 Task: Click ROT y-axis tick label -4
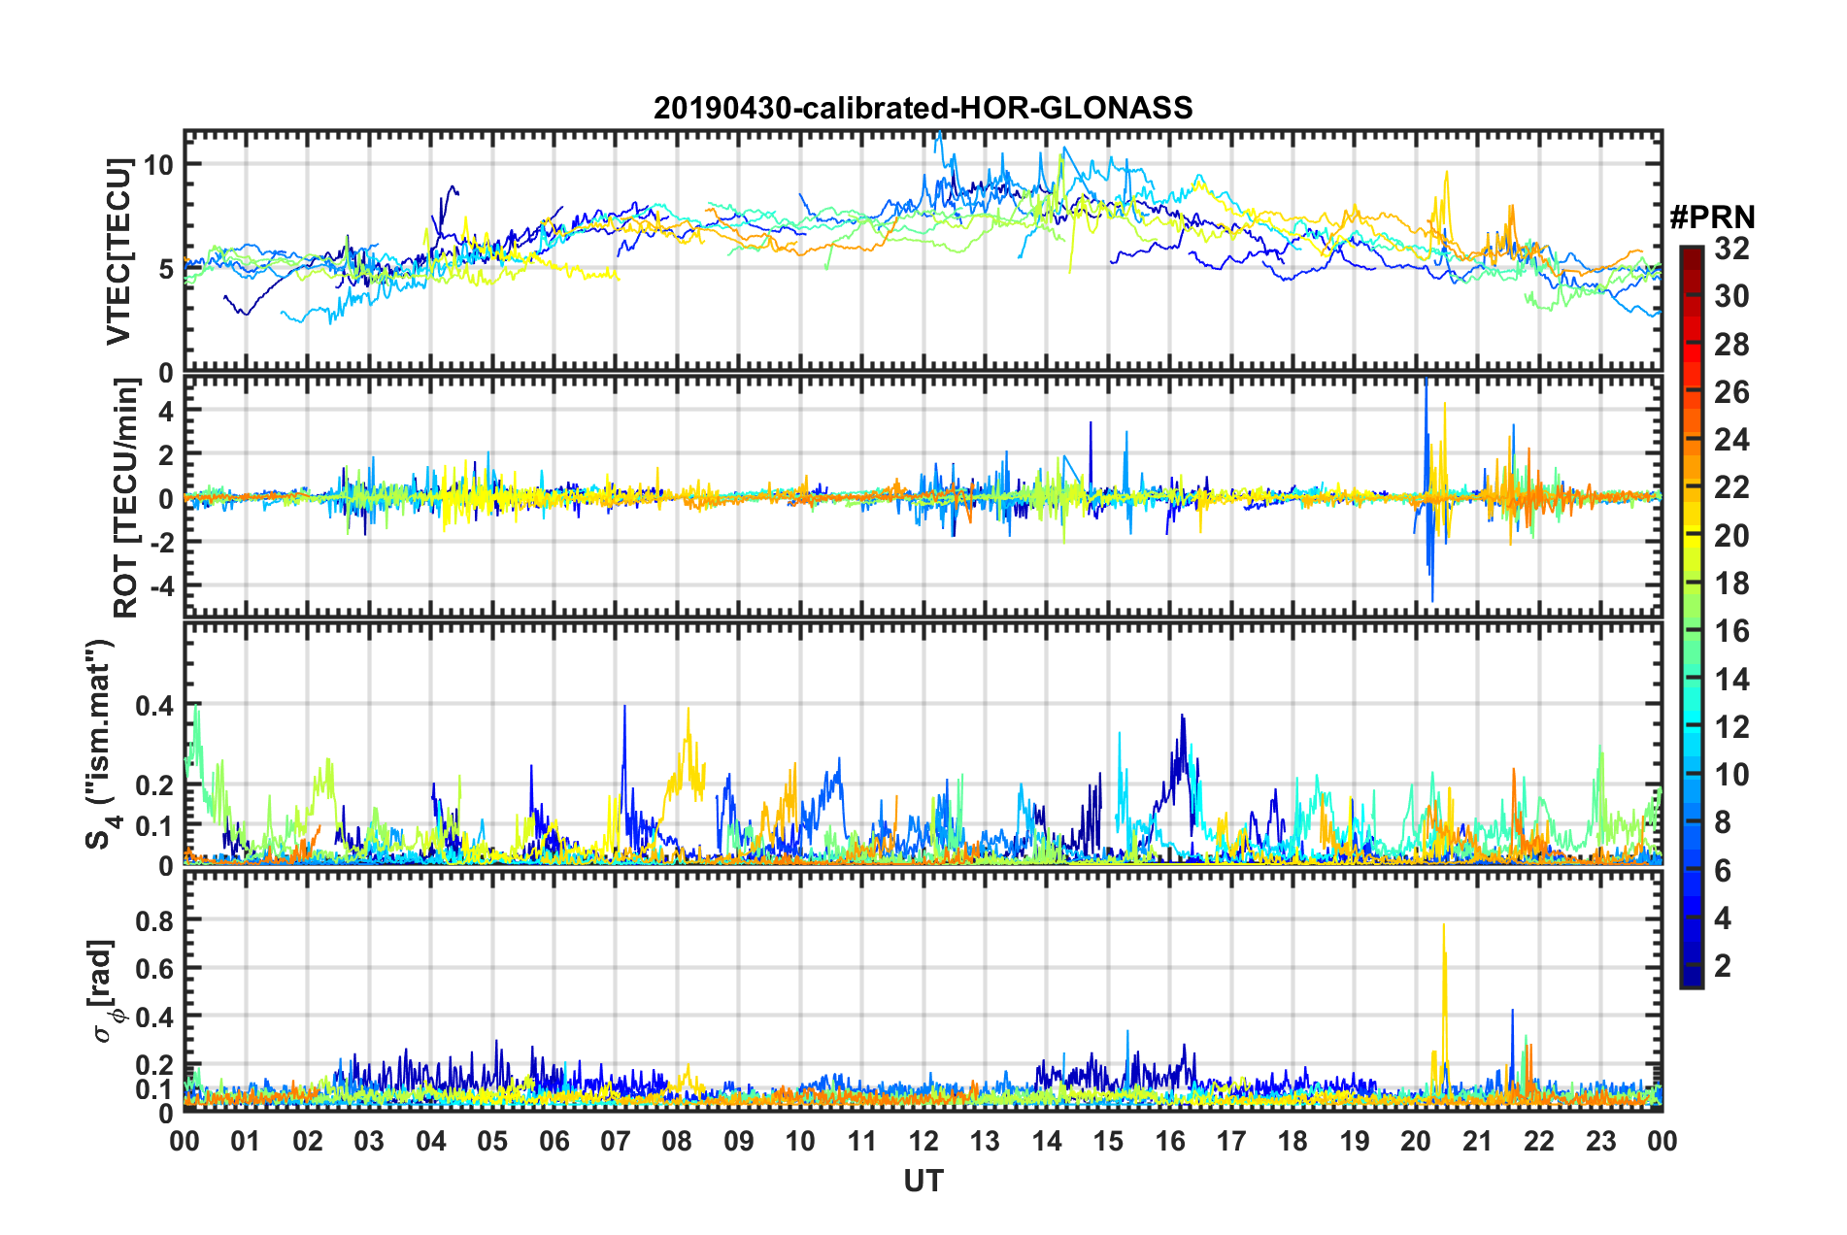click(160, 585)
